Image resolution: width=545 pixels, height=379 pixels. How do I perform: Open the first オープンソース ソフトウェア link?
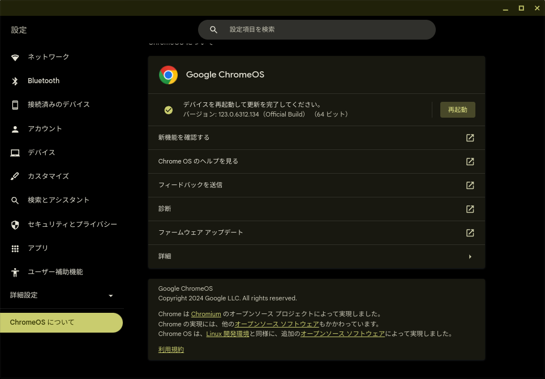coord(277,324)
